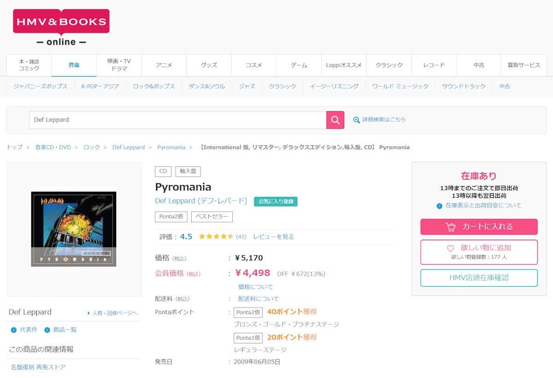Image resolution: width=553 pixels, height=378 pixels.
Task: Click the (43) review count link
Action: (x=241, y=237)
